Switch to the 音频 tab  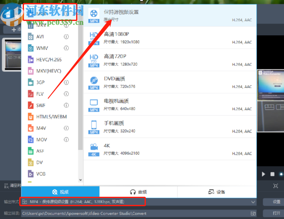point(139,192)
